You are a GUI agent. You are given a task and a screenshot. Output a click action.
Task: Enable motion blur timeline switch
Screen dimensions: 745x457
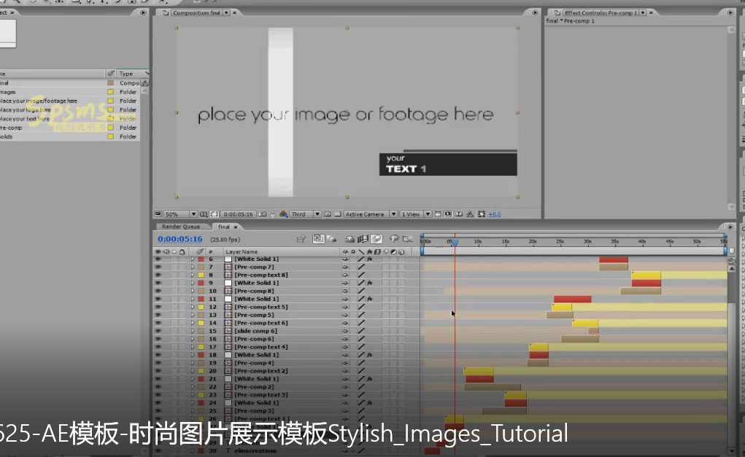pos(377,239)
